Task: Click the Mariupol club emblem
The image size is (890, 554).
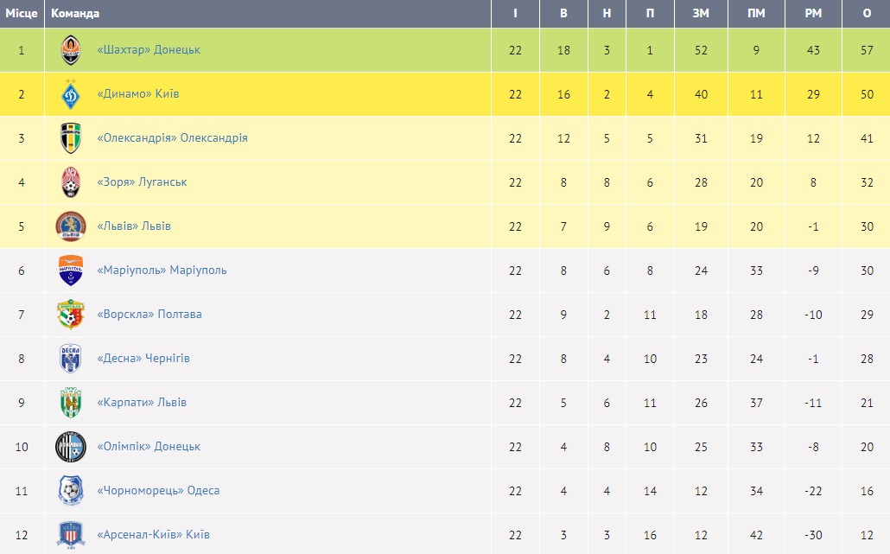Action: 70,271
